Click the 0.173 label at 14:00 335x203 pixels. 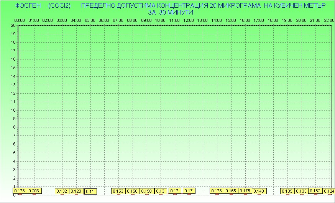tap(217, 191)
